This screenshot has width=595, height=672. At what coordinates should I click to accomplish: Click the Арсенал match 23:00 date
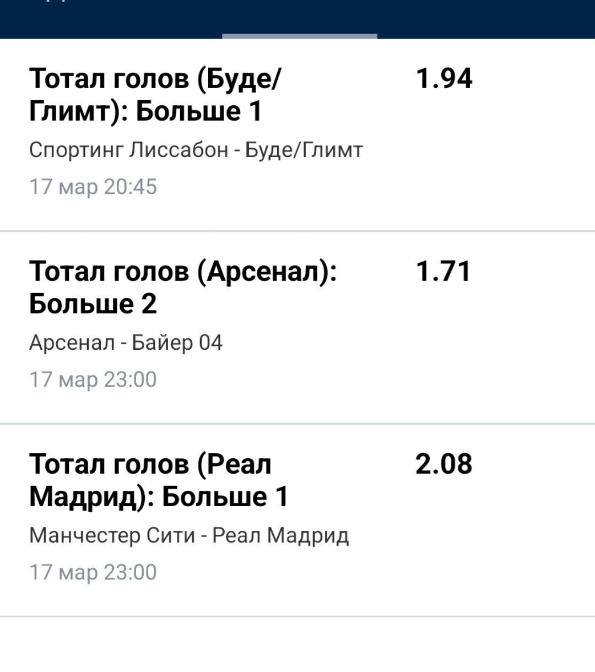pyautogui.click(x=93, y=380)
